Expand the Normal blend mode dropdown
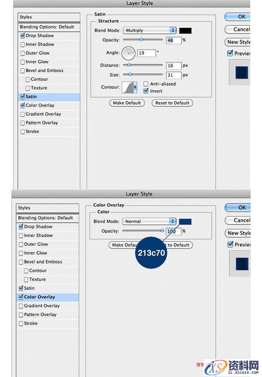The height and width of the screenshot is (377, 262). [x=149, y=222]
